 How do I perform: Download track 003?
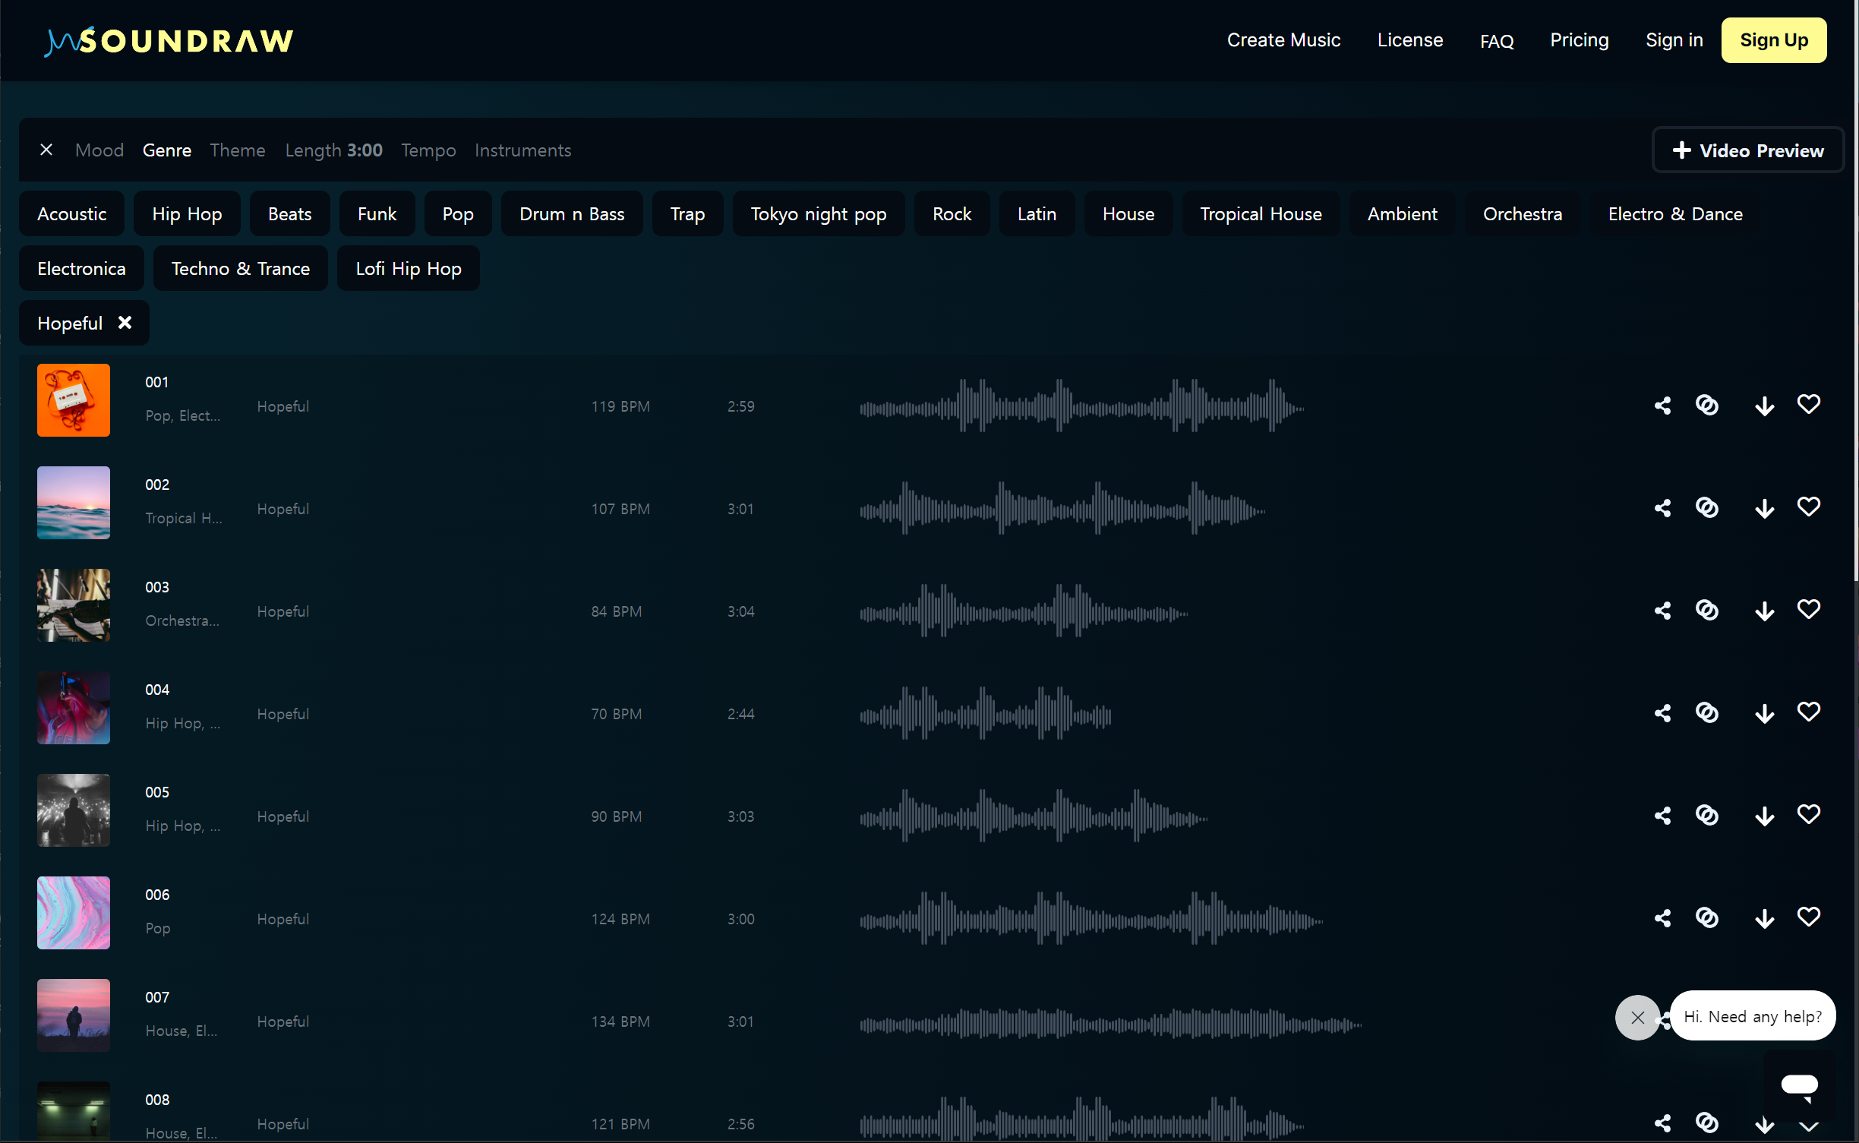(x=1764, y=611)
